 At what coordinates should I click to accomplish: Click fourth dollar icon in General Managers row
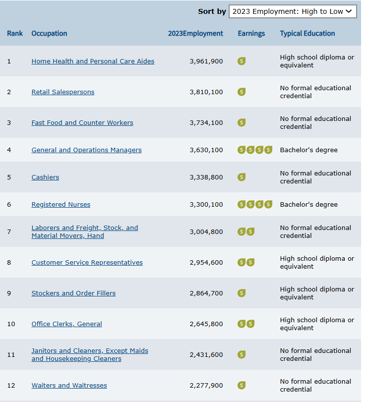tap(268, 150)
